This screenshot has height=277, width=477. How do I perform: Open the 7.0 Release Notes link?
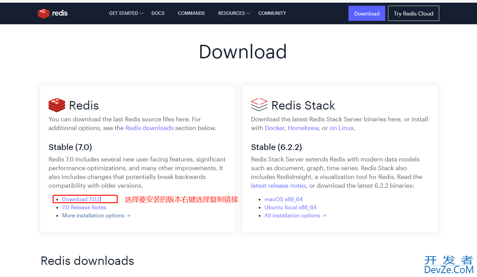84,208
